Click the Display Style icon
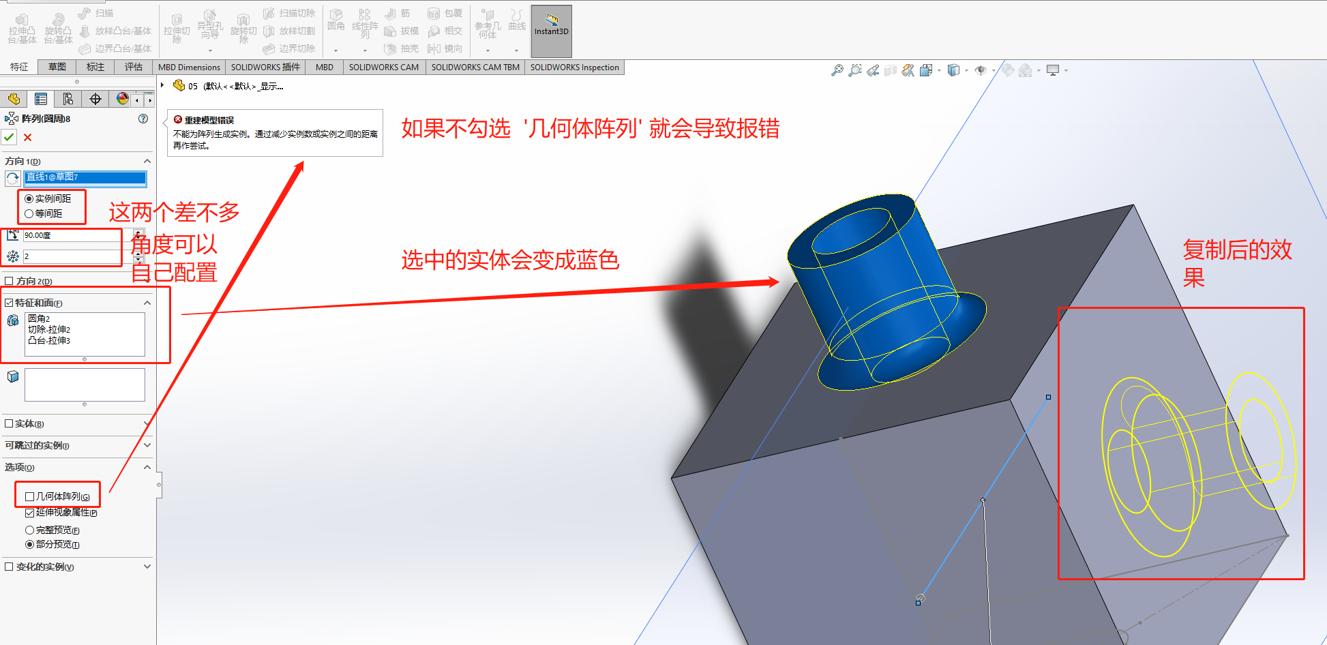Viewport: 1327px width, 645px height. pyautogui.click(x=954, y=70)
